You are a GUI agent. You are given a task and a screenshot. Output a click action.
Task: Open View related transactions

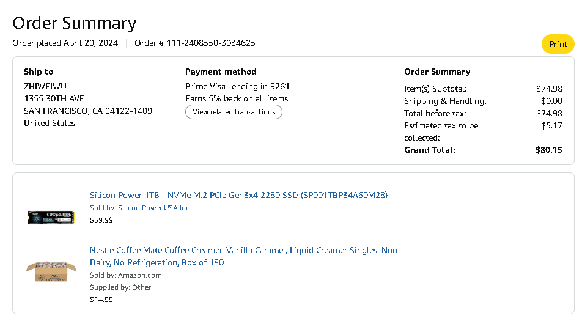[x=234, y=112]
